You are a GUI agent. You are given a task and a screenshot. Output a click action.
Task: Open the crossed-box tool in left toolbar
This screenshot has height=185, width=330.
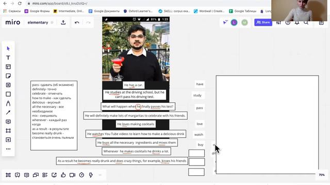pos(8,85)
